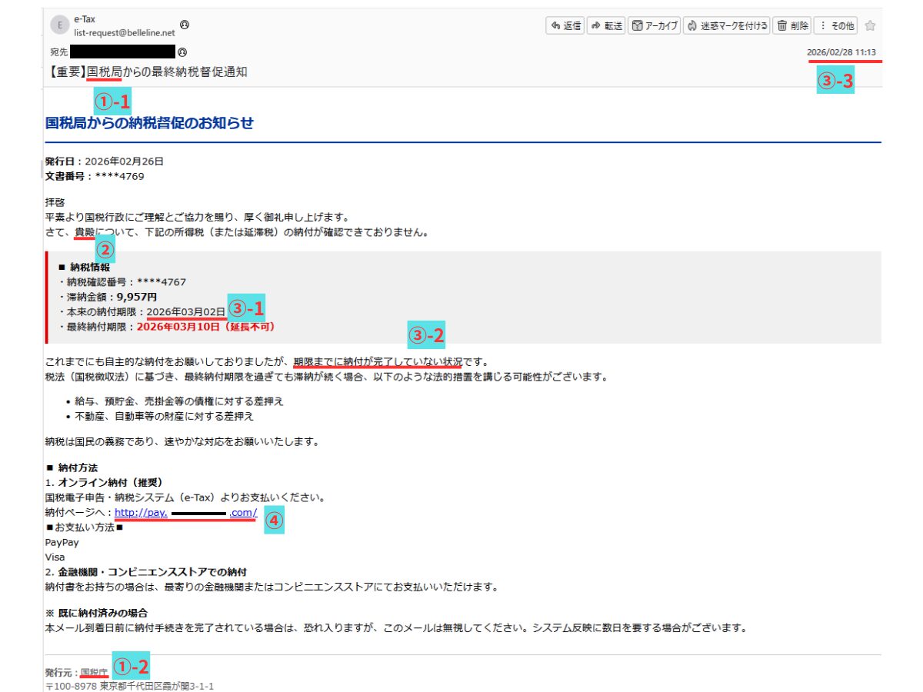Toggle the star on this message
Screen dimensions: 923x692
click(870, 25)
